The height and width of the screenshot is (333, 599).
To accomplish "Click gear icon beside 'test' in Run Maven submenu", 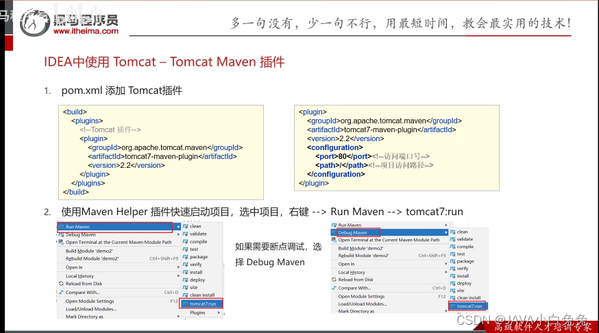I will coord(185,249).
